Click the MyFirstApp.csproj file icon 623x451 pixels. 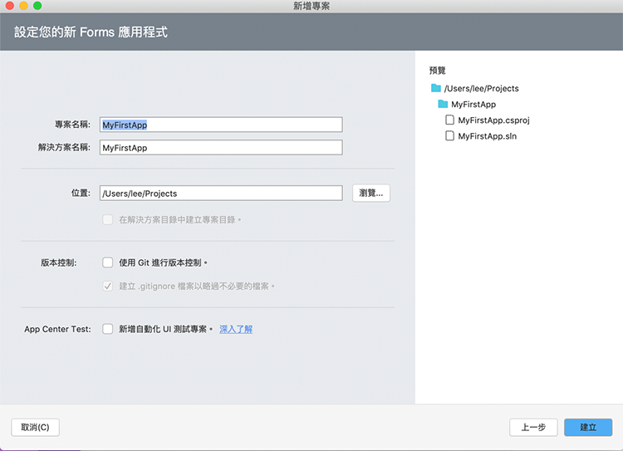[449, 120]
